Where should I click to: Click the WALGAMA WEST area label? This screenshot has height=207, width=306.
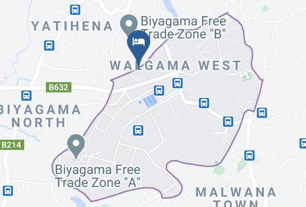[x=175, y=65]
